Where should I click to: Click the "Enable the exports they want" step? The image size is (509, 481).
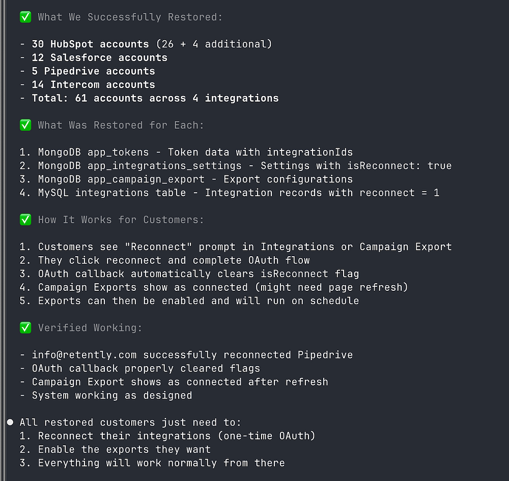(124, 449)
